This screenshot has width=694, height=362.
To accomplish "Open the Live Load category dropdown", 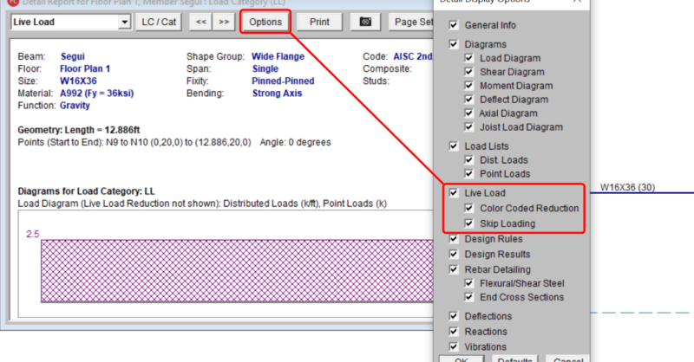I will click(x=126, y=21).
